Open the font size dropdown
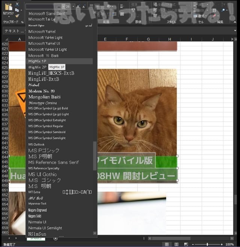 click(73, 7)
